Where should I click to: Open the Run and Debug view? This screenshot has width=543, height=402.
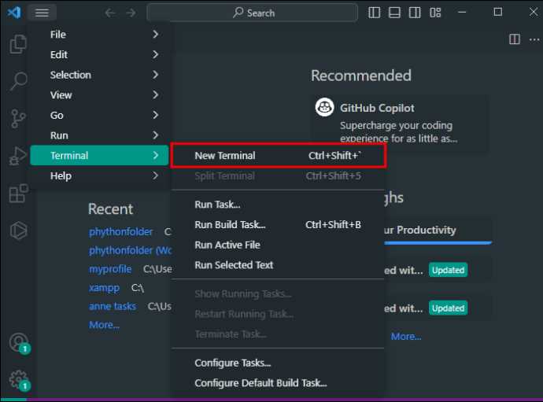click(18, 156)
